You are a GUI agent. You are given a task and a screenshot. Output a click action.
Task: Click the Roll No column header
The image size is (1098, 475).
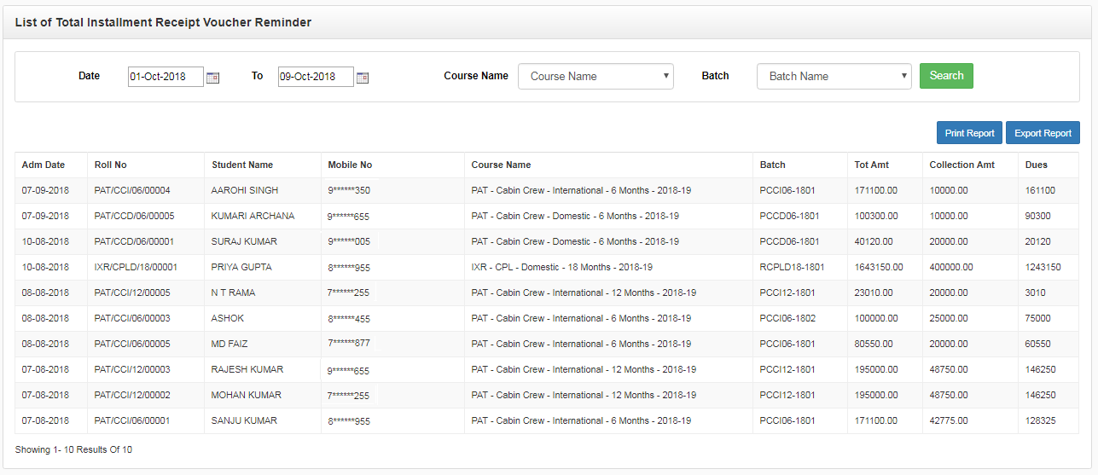111,165
